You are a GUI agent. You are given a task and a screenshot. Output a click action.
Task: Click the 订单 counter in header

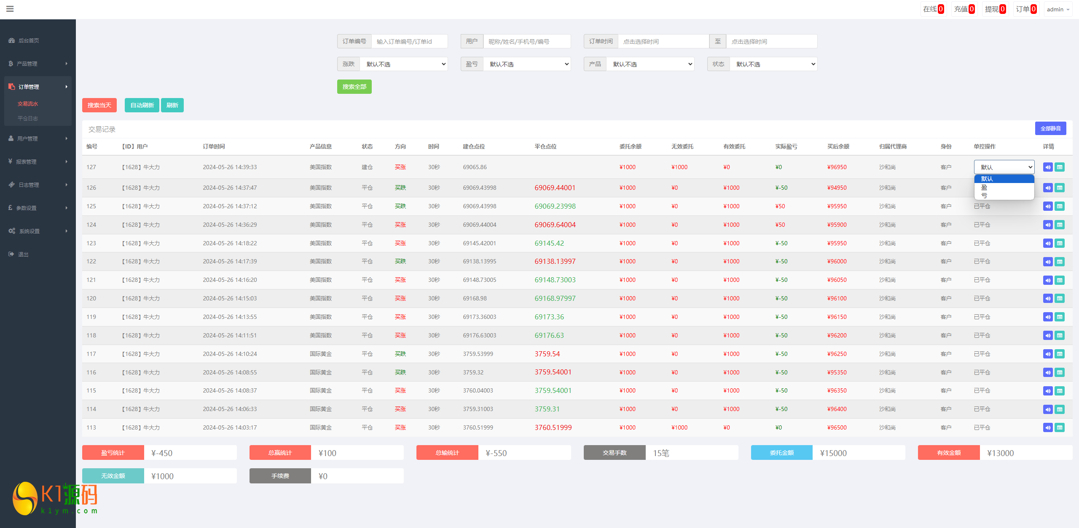coord(1026,9)
